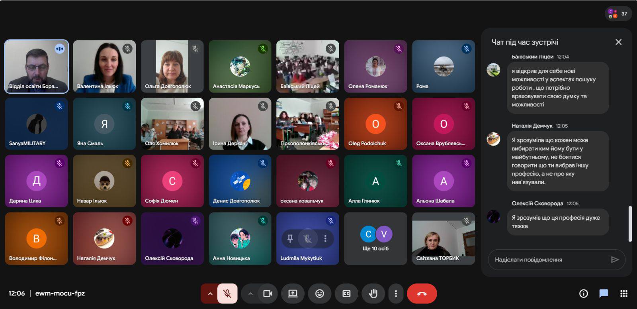This screenshot has width=637, height=309.
Task: Open the activities grid icon
Action: coord(624,294)
